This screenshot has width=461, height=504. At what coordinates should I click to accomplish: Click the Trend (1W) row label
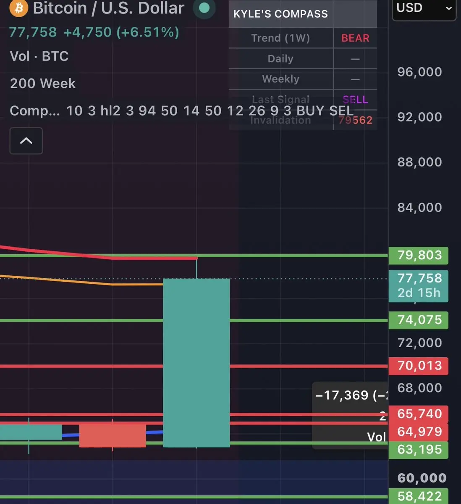point(280,38)
